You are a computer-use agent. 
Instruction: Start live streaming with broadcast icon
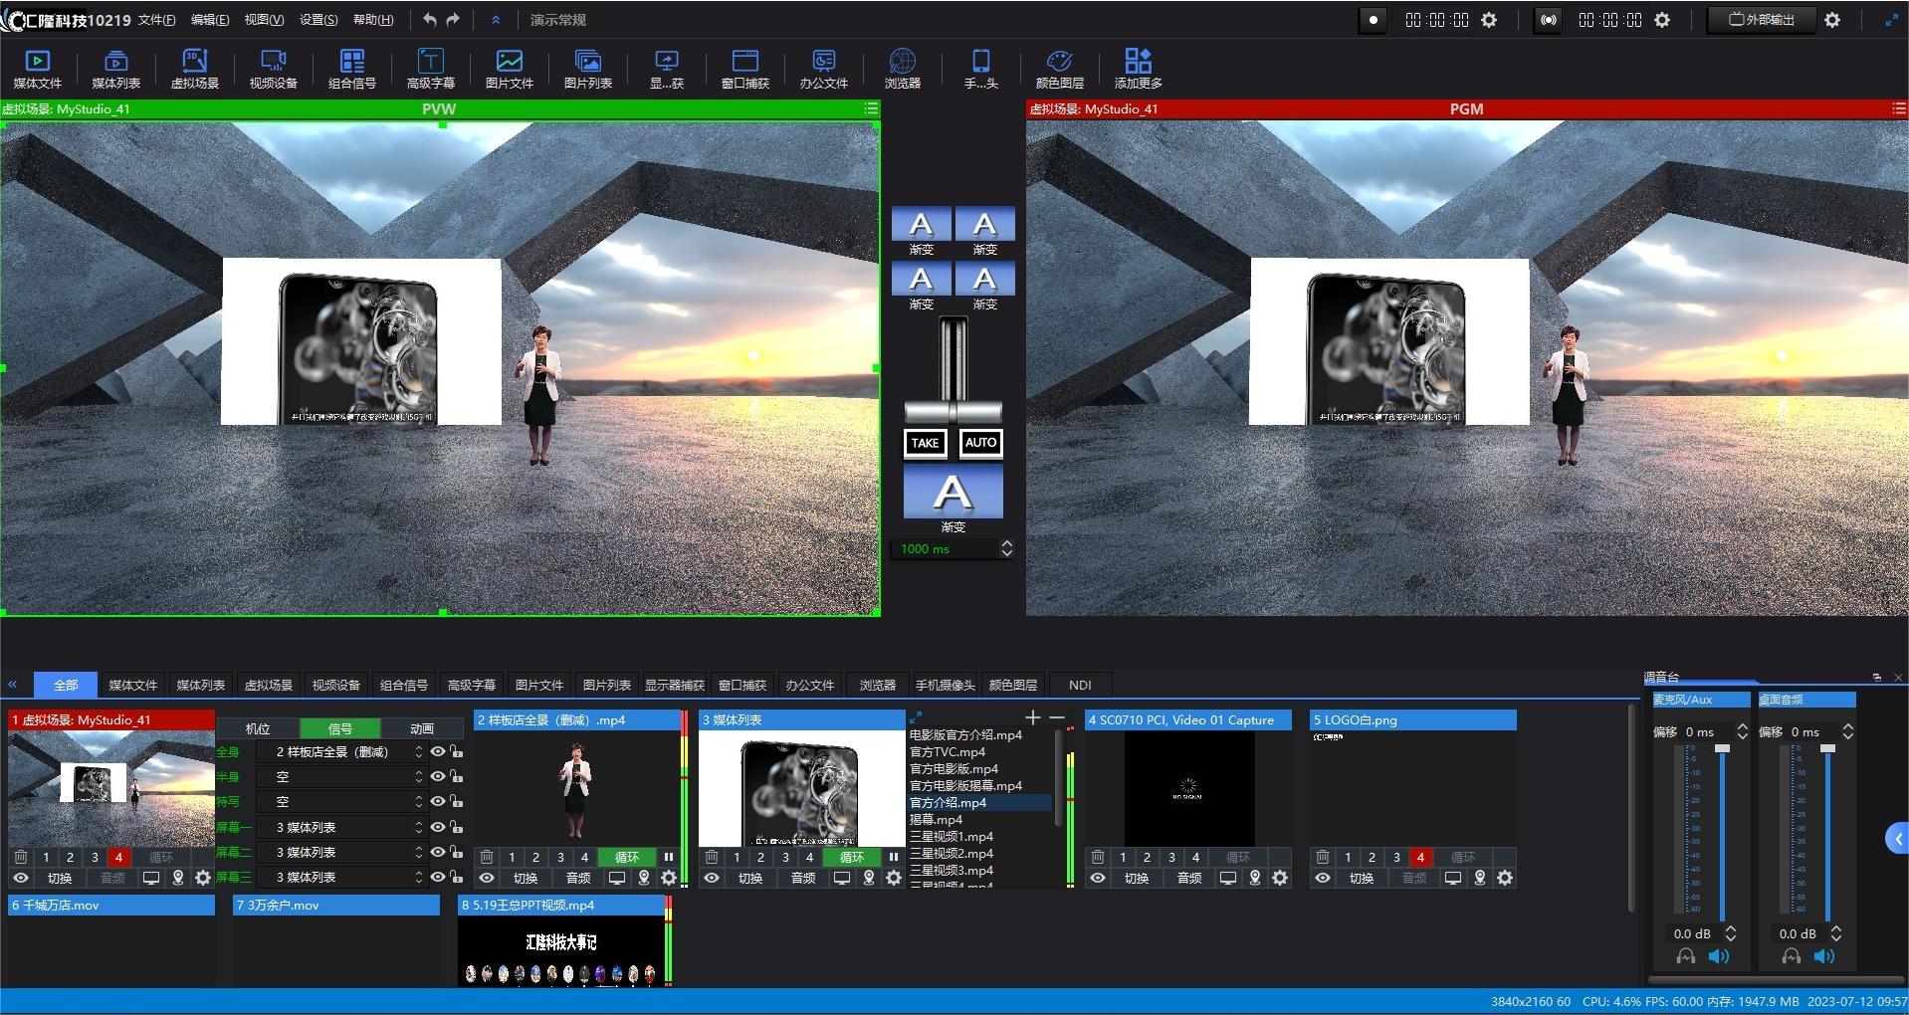pyautogui.click(x=1548, y=20)
